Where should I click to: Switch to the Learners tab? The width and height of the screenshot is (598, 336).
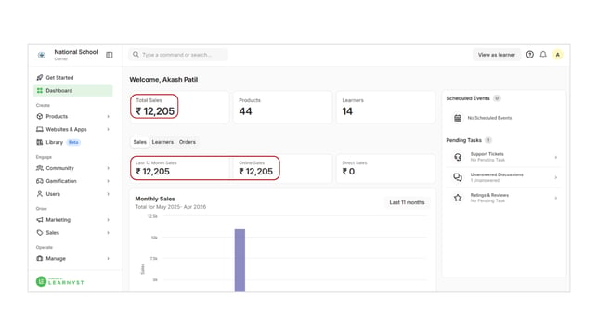tap(162, 142)
